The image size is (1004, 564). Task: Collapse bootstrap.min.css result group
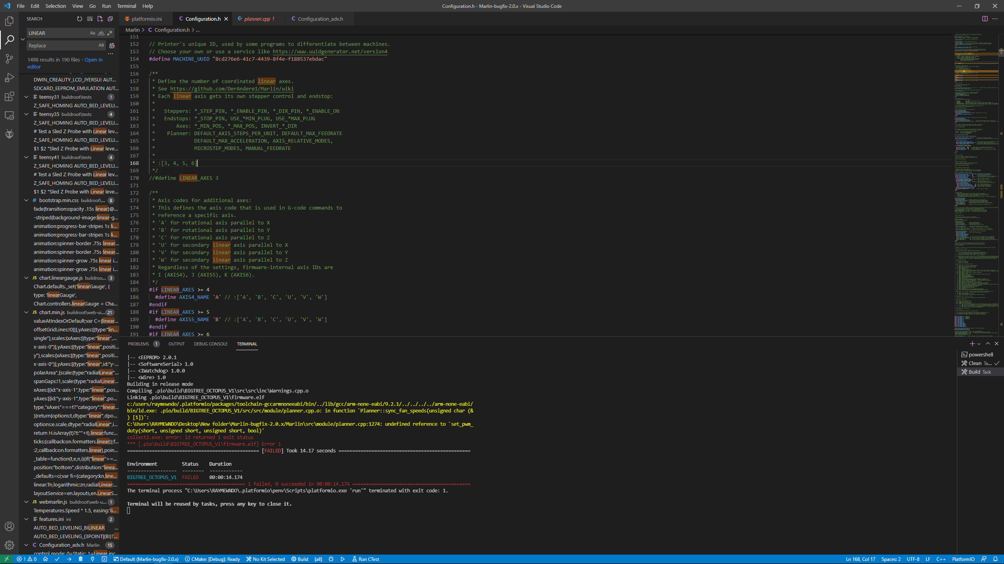(26, 200)
